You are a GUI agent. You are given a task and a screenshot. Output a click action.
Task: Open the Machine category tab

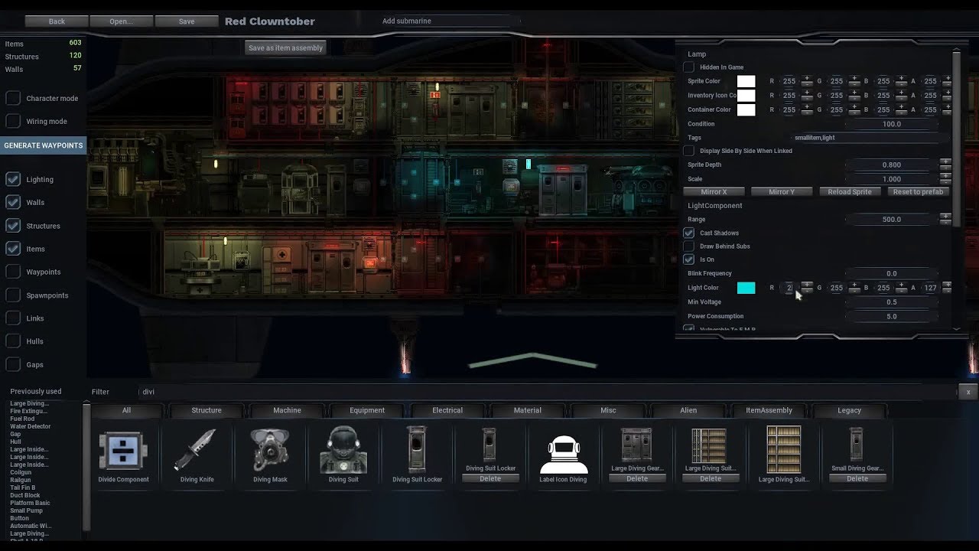pyautogui.click(x=287, y=410)
